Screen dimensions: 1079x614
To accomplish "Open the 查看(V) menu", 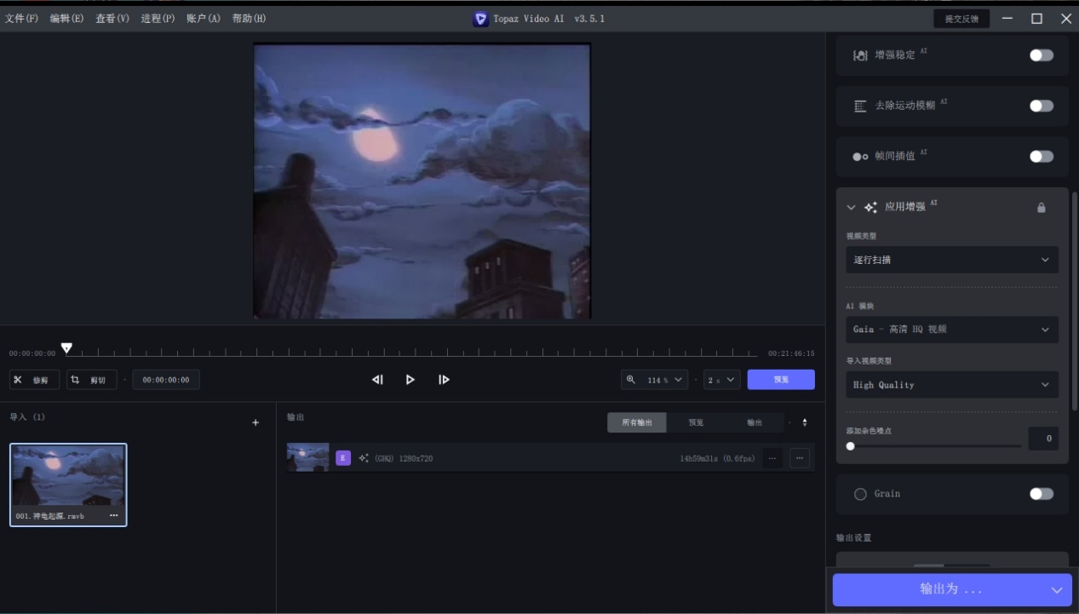I will click(112, 19).
